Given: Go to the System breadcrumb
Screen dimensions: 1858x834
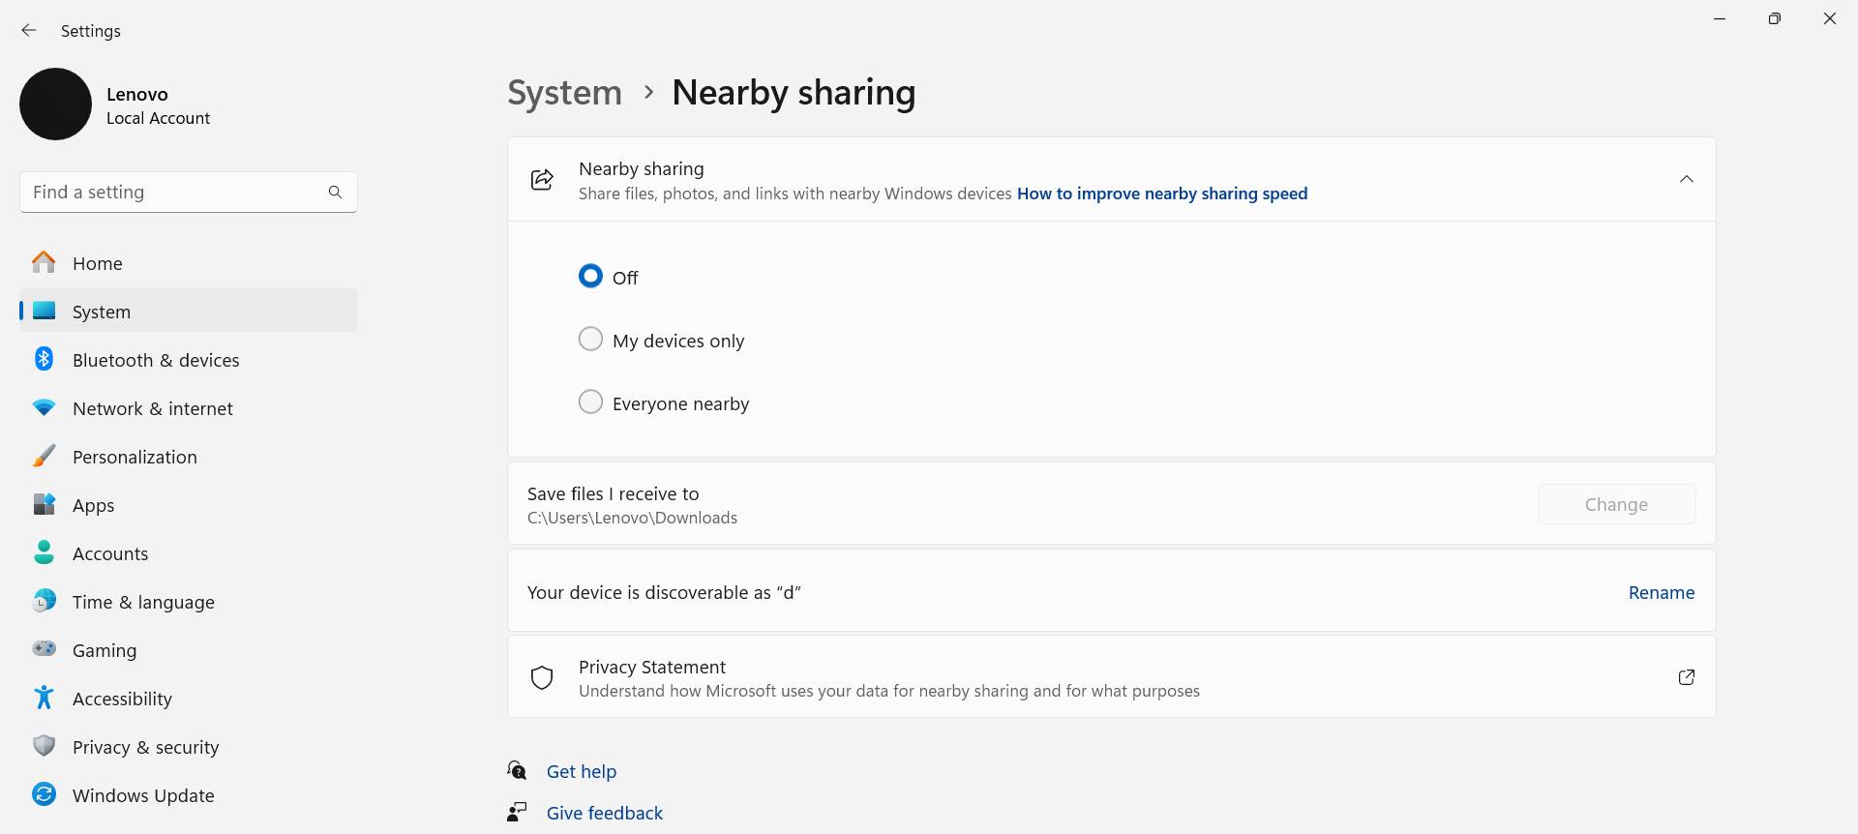Looking at the screenshot, I should coord(565,93).
